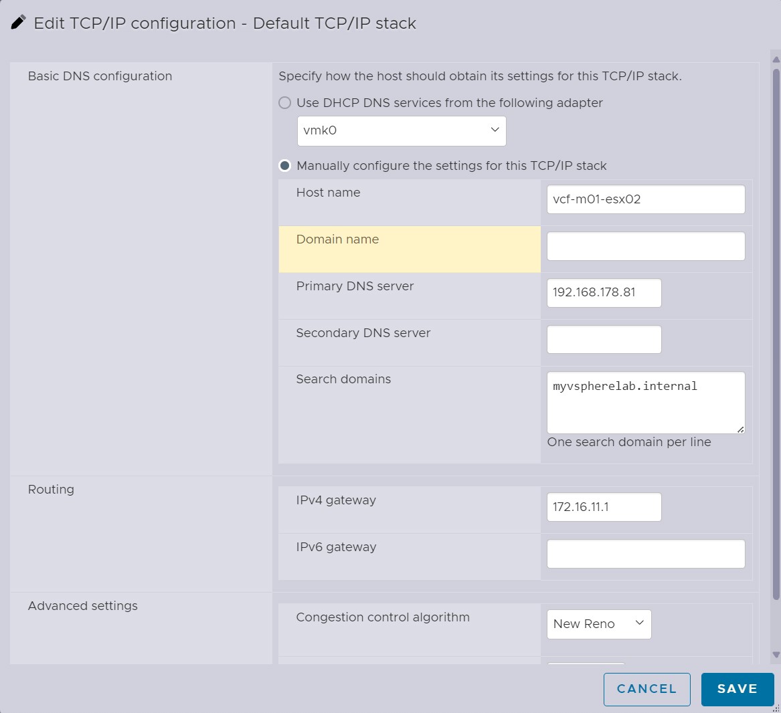Screen dimensions: 781x713
Task: Click inside the Search domains text area
Action: click(x=645, y=401)
